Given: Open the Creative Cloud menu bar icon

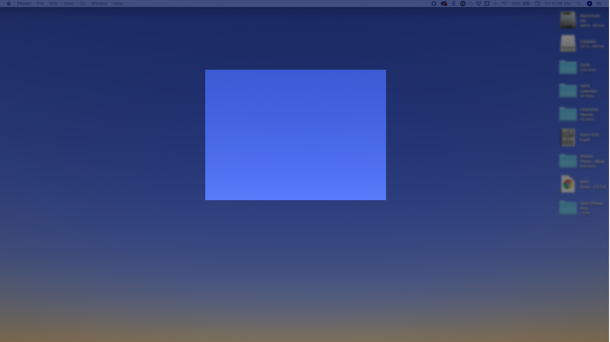Looking at the screenshot, I should tap(444, 3).
